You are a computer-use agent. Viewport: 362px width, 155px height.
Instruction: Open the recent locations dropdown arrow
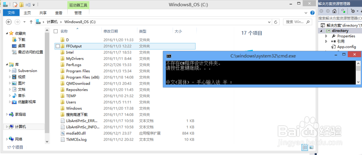coord(25,22)
